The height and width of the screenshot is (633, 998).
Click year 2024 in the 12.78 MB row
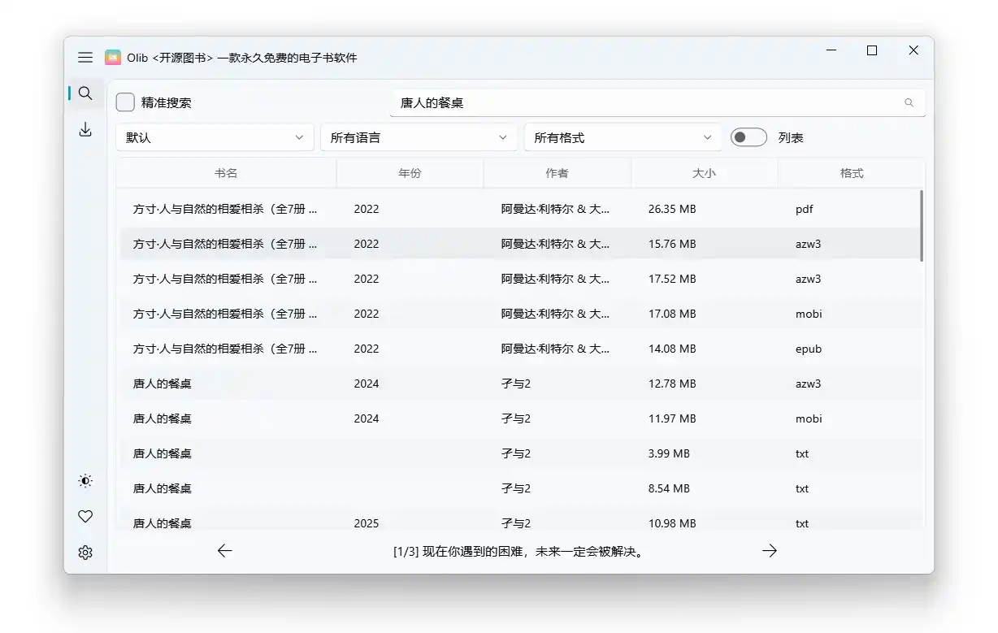click(x=367, y=384)
